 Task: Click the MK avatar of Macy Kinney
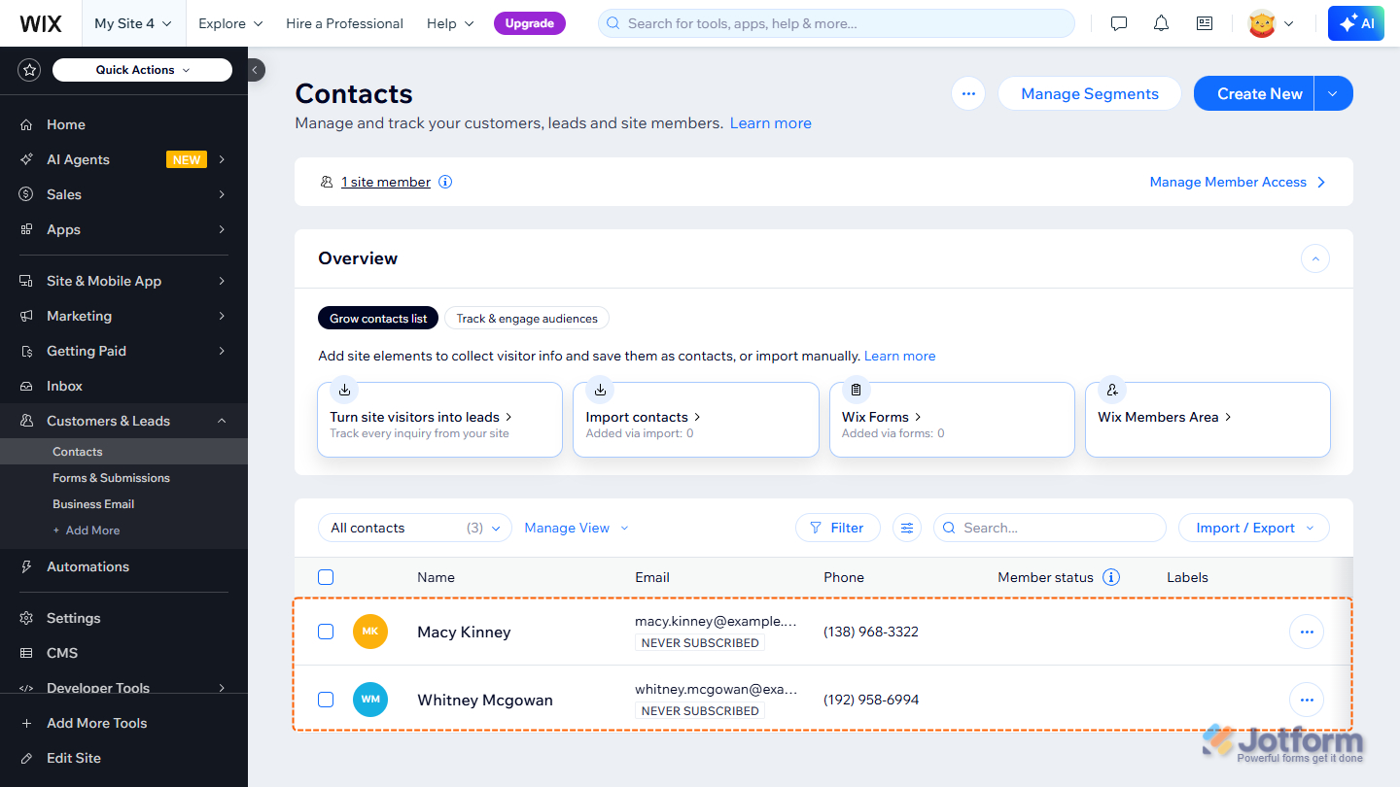[x=370, y=632]
